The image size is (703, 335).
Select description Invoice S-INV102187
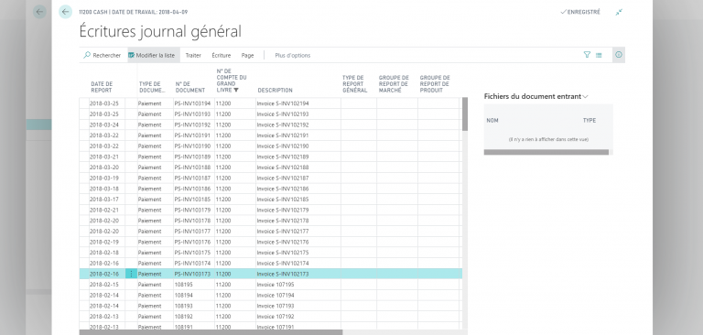[298, 178]
